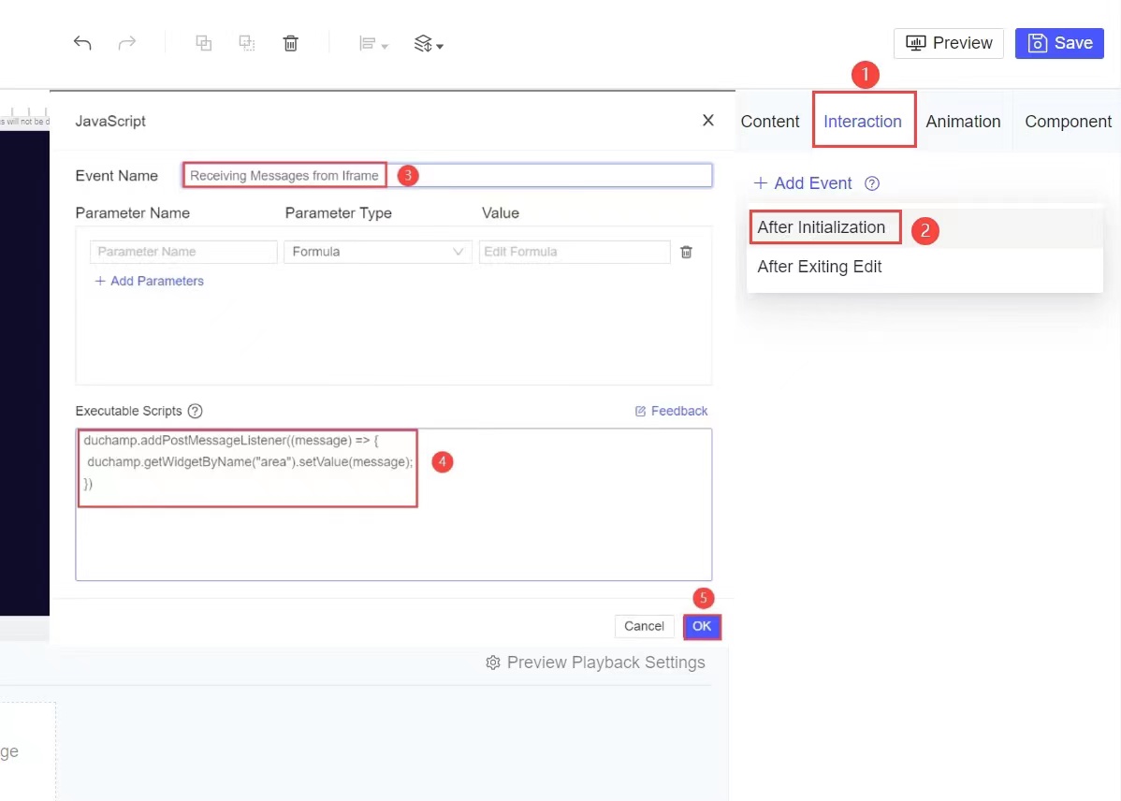Open Preview Playback Settings
Viewport: 1121px width, 801px height.
[x=595, y=663]
